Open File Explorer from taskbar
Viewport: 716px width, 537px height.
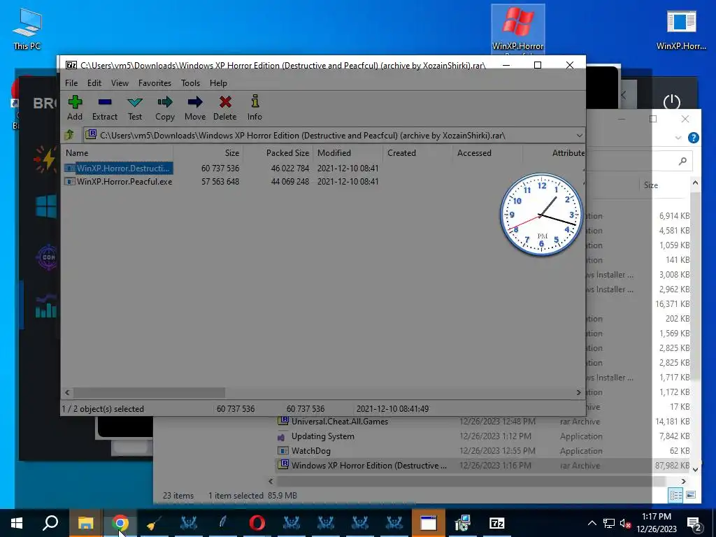pos(85,523)
